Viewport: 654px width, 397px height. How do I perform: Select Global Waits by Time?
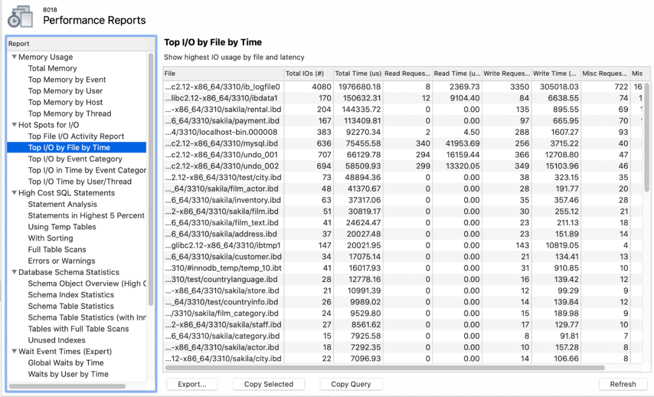pyautogui.click(x=65, y=363)
